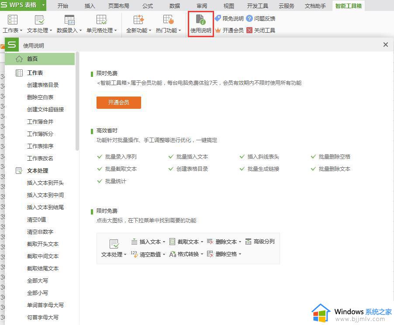This screenshot has width=394, height=325.
Task: Click 删除文本 icon in preview toolbar
Action: point(210,242)
